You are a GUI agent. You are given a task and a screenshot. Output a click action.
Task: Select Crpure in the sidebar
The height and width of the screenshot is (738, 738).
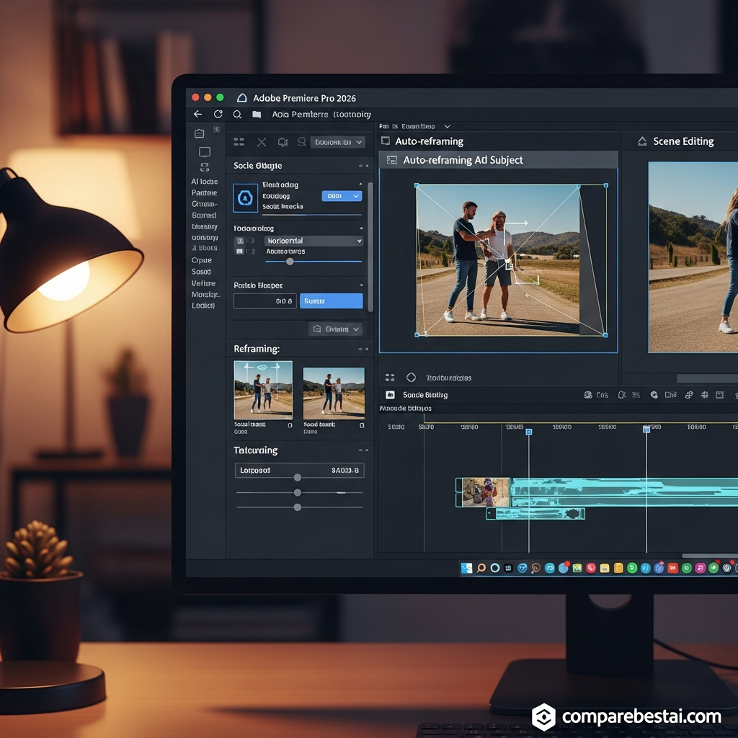(202, 259)
